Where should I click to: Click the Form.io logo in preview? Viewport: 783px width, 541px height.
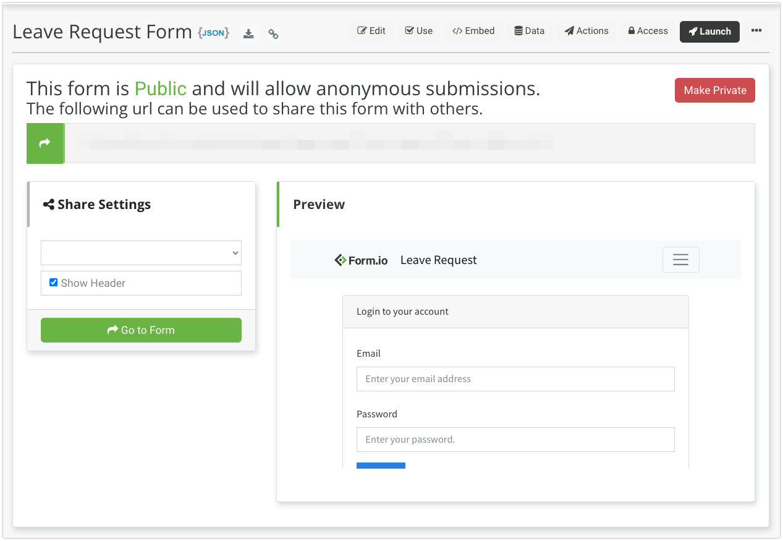coord(361,260)
